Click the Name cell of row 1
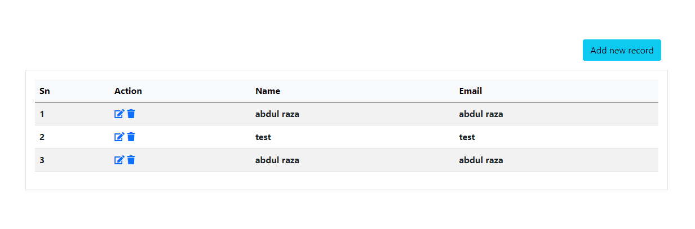The width and height of the screenshot is (695, 229). coord(277,114)
